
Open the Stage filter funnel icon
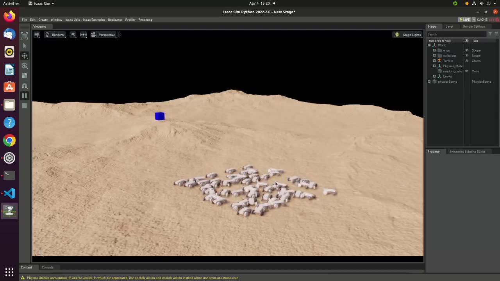point(490,34)
